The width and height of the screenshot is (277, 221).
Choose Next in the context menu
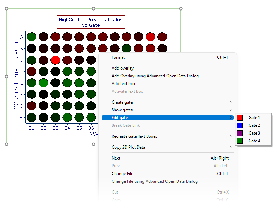[168, 158]
